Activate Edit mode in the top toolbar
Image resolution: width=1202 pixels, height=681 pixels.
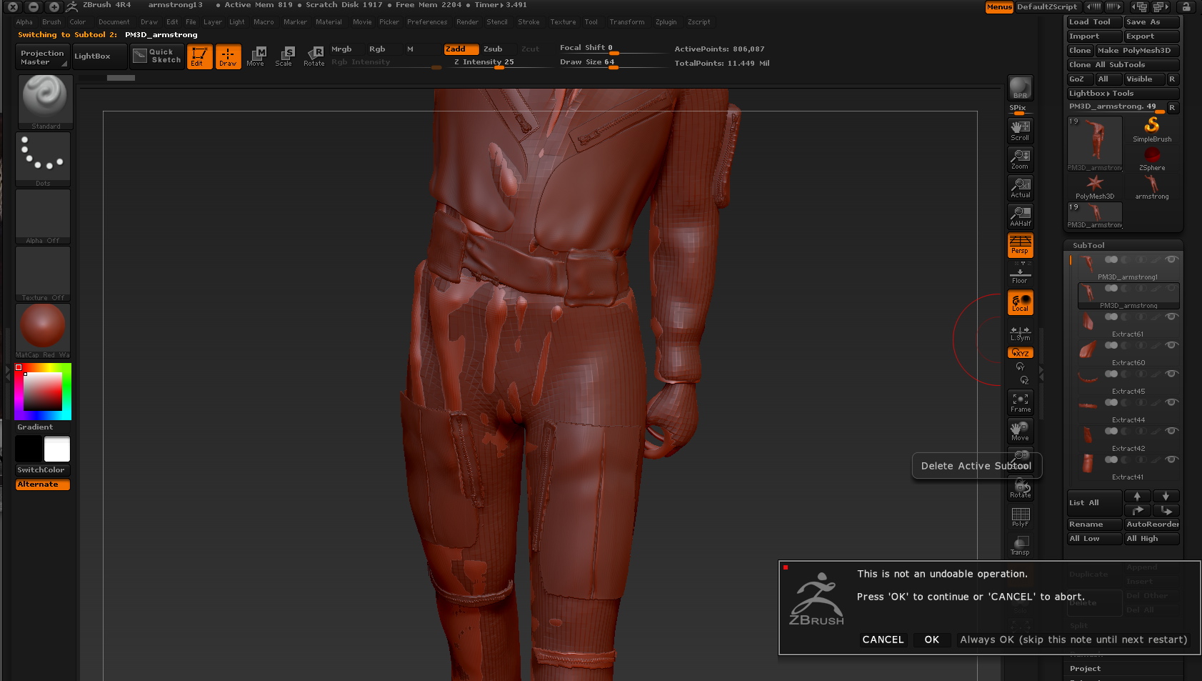coord(199,56)
